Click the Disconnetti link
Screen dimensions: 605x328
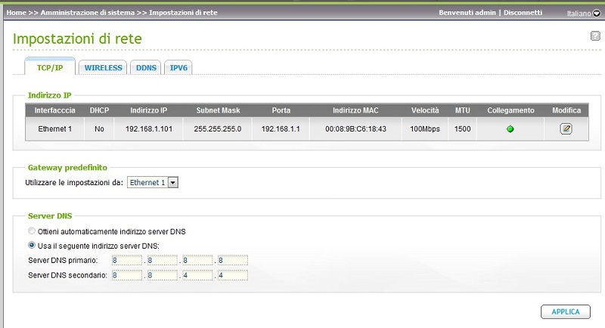[x=523, y=13]
